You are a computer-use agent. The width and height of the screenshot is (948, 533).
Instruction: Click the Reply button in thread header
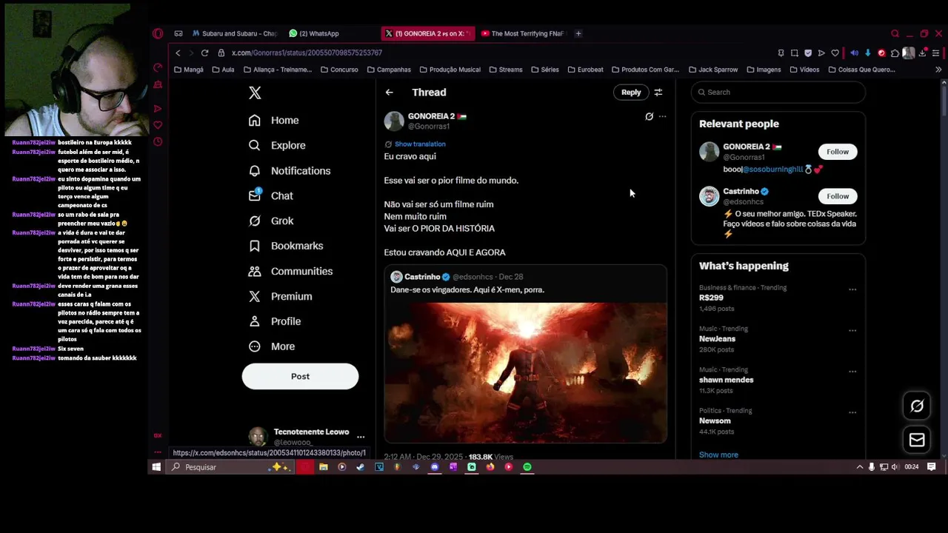click(x=631, y=93)
